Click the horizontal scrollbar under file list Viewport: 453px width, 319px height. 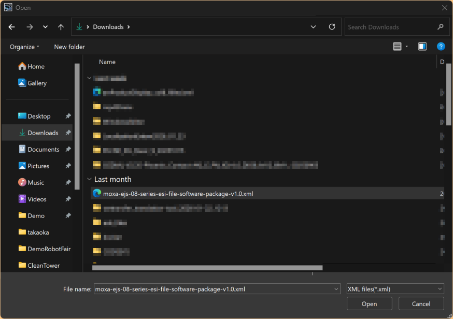click(207, 268)
